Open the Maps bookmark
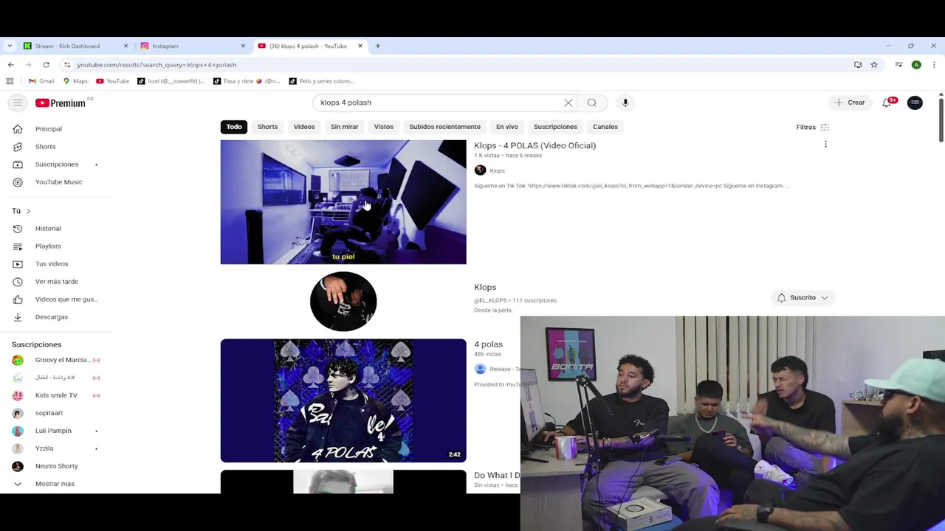Viewport: 945px width, 531px height. click(75, 81)
